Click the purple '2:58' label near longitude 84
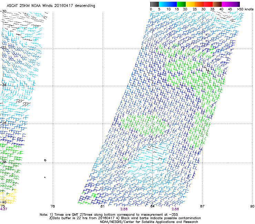The image size is (255, 224). pos(175,209)
